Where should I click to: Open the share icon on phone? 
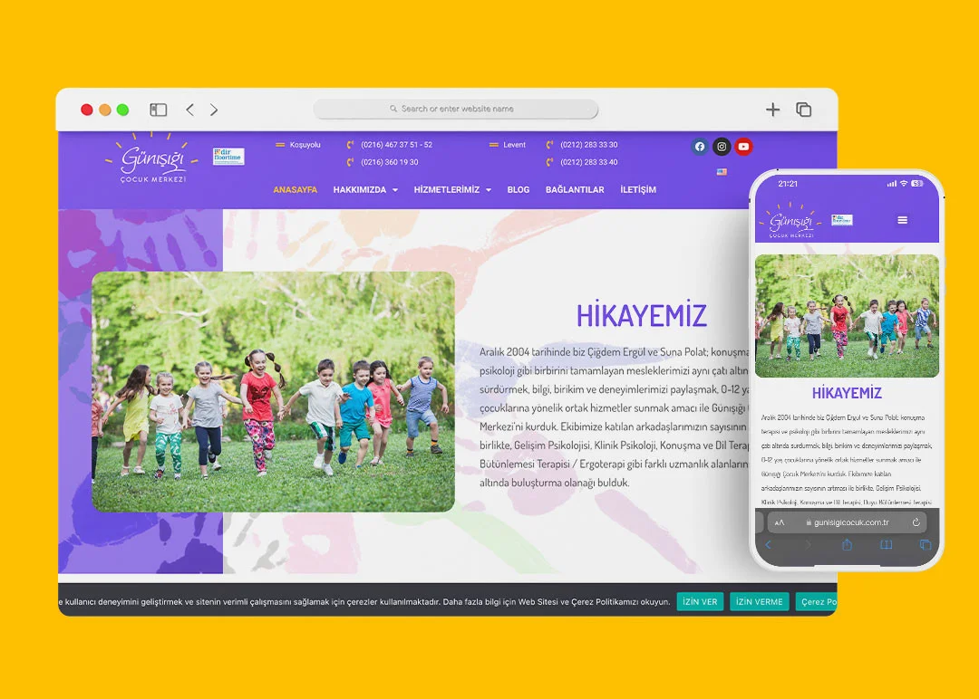(x=847, y=544)
